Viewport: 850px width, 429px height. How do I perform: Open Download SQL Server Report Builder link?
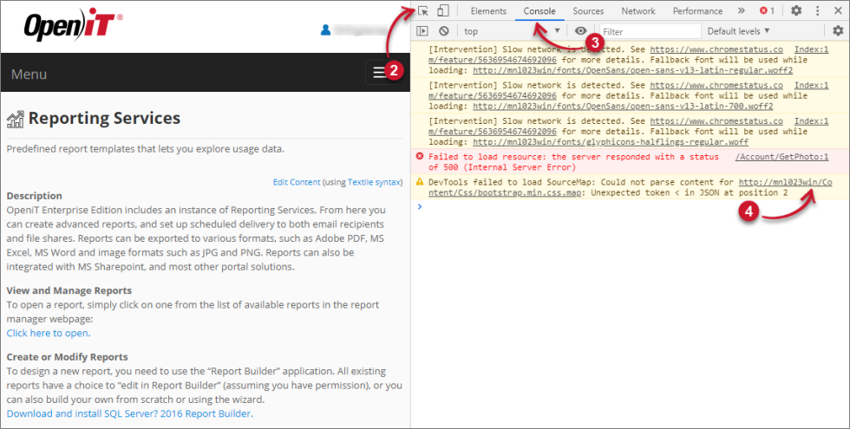(x=129, y=414)
